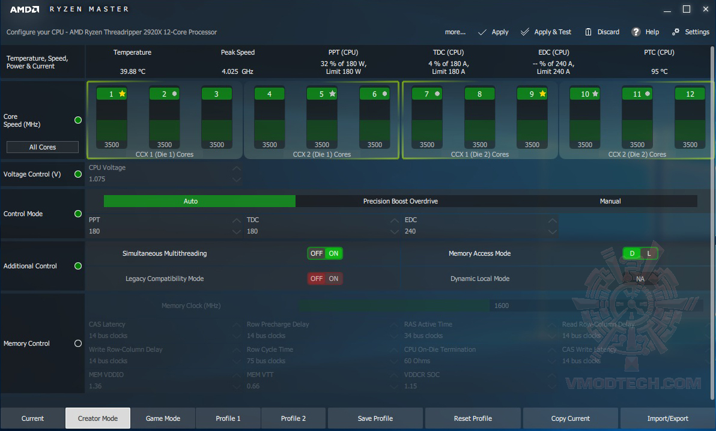Screen dimensions: 716x431
Task: Decrease TDC value down arrow
Action: click(x=395, y=232)
